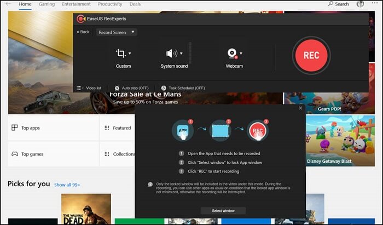Viewport: 383px width, 225px height.
Task: Click the Picks for you heading
Action: click(28, 184)
